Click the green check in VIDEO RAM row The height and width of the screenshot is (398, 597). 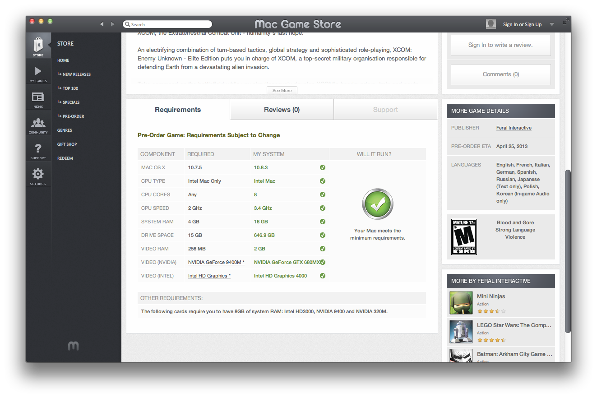tap(323, 249)
